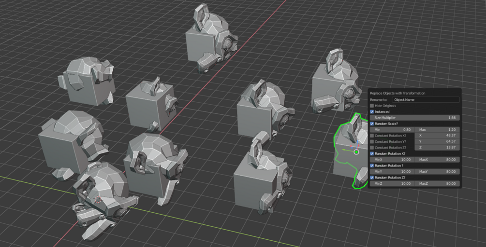Click the MaxZ rotation field
This screenshot has width=486, height=247.
pos(437,184)
